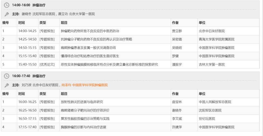263x136 pixels.
Task: Click [专题报告] in the 17:15-17:40 row
Action: click(47, 127)
